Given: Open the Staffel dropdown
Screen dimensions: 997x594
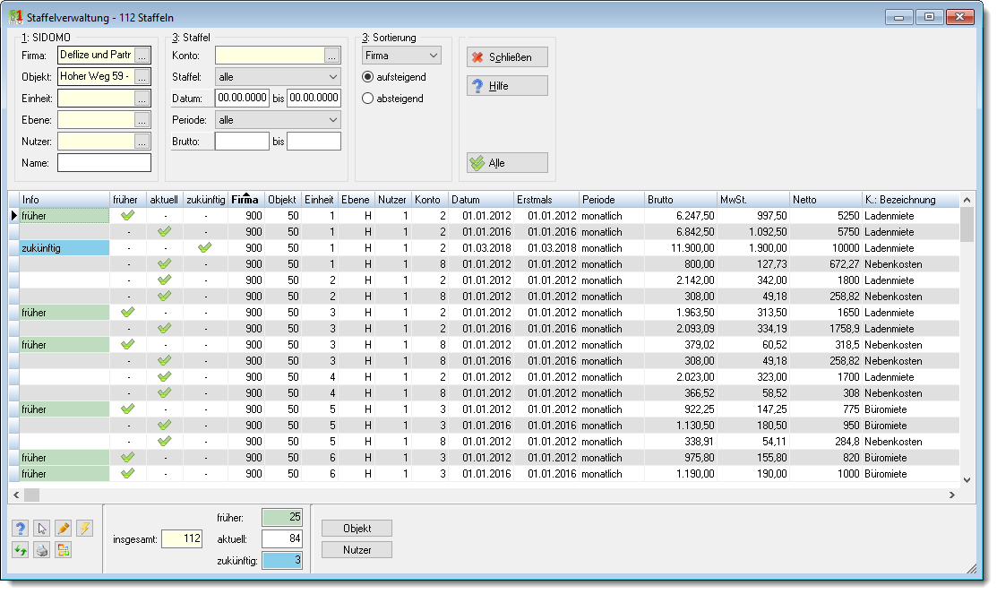Looking at the screenshot, I should [x=278, y=77].
